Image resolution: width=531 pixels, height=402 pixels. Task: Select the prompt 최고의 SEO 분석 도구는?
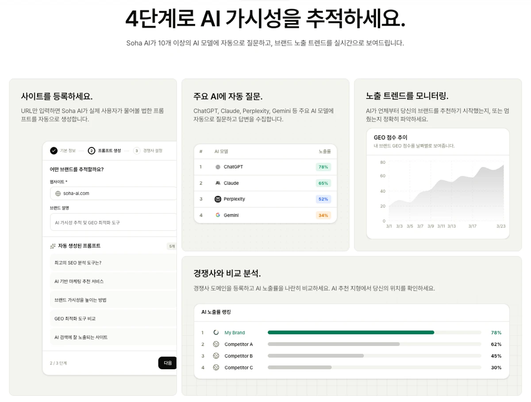tap(113, 263)
